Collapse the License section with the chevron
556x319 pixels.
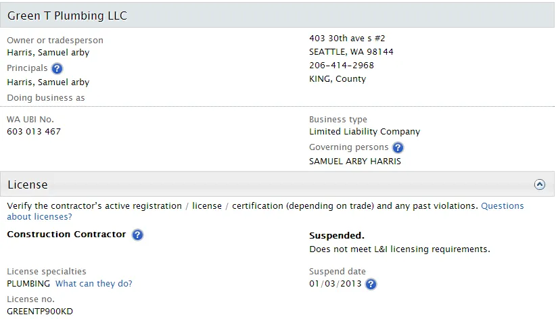[x=539, y=184]
